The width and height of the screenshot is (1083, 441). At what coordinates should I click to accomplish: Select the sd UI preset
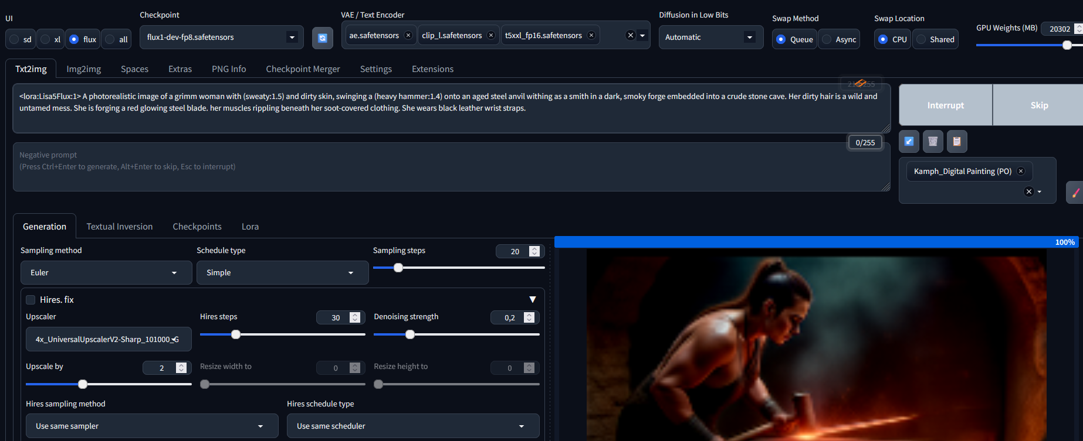[20, 39]
